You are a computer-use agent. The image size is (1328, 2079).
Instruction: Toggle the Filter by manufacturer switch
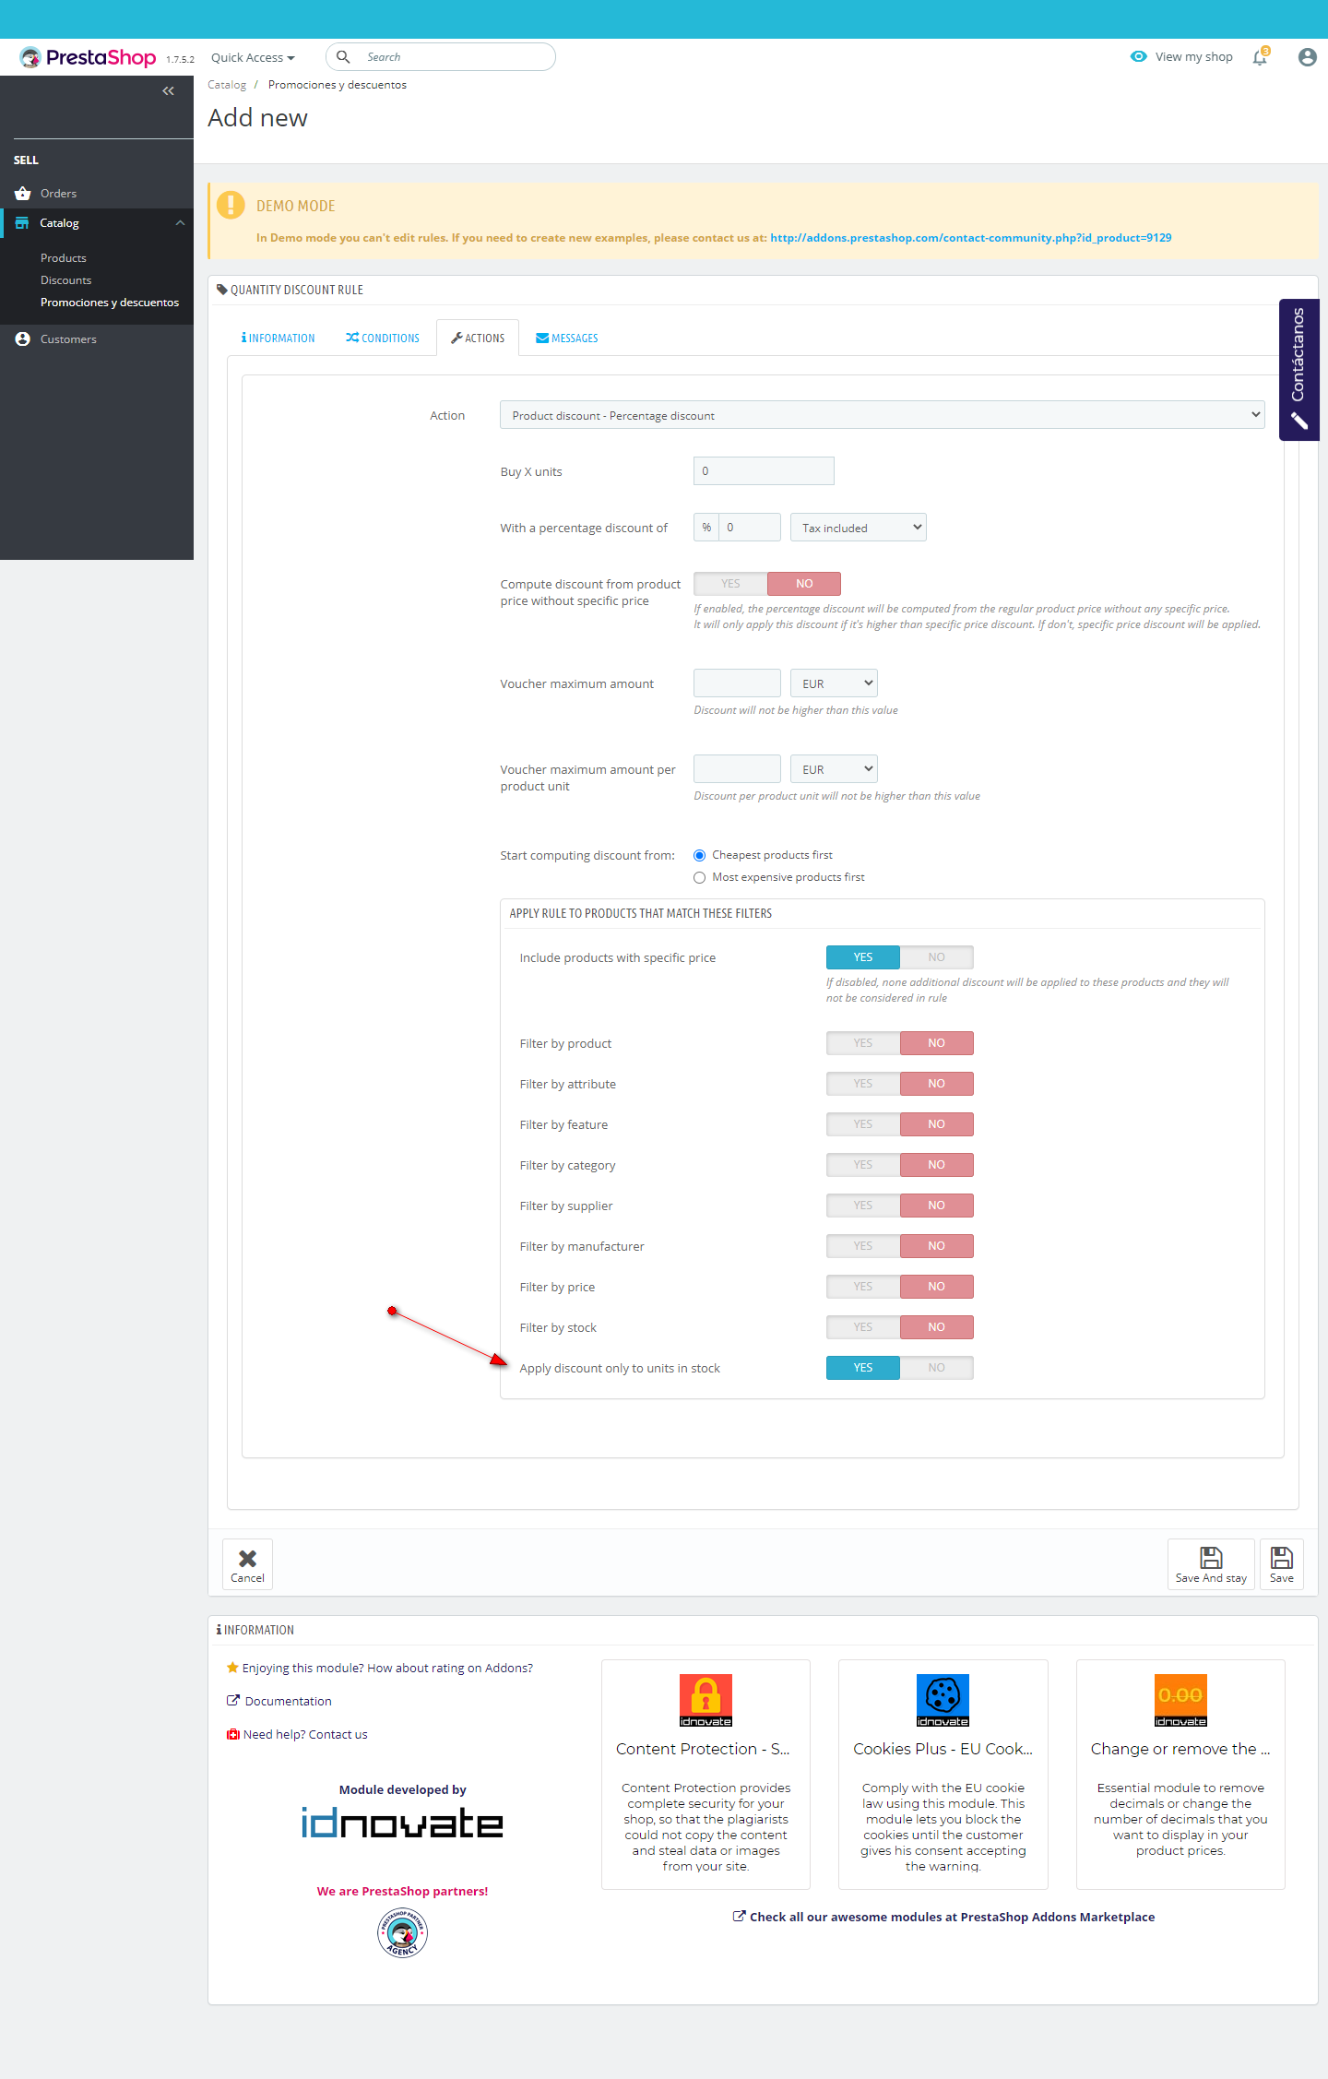tap(900, 1246)
